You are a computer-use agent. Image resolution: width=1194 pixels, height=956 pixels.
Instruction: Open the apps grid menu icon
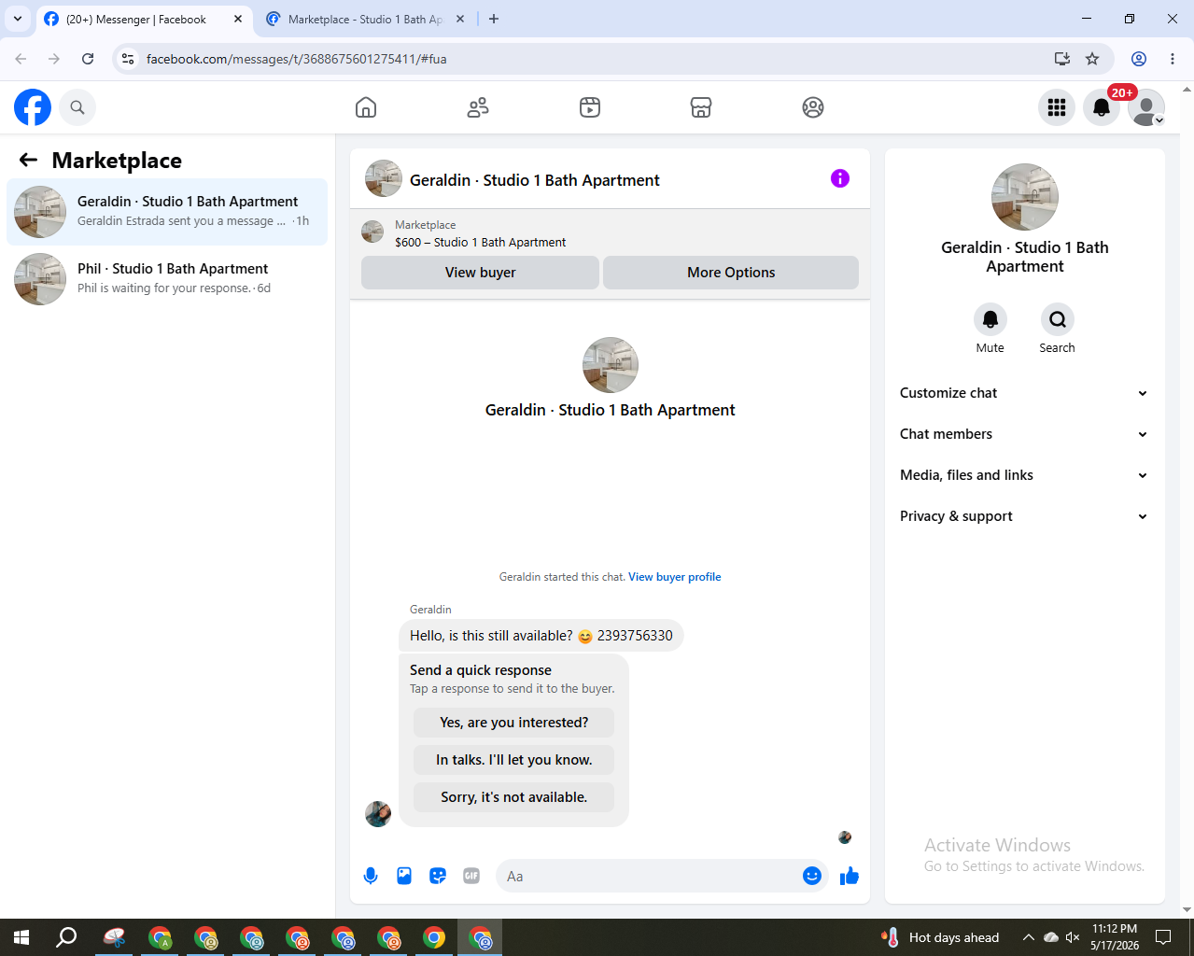[1057, 107]
